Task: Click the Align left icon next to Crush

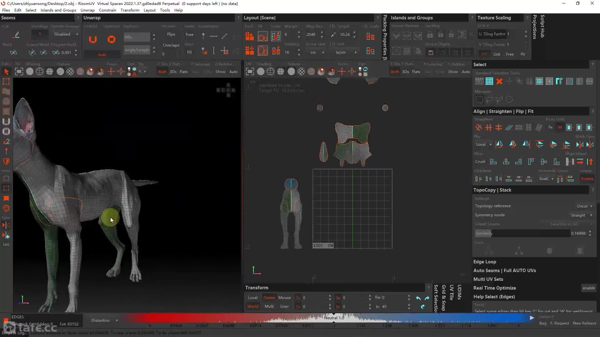Action: pyautogui.click(x=493, y=162)
